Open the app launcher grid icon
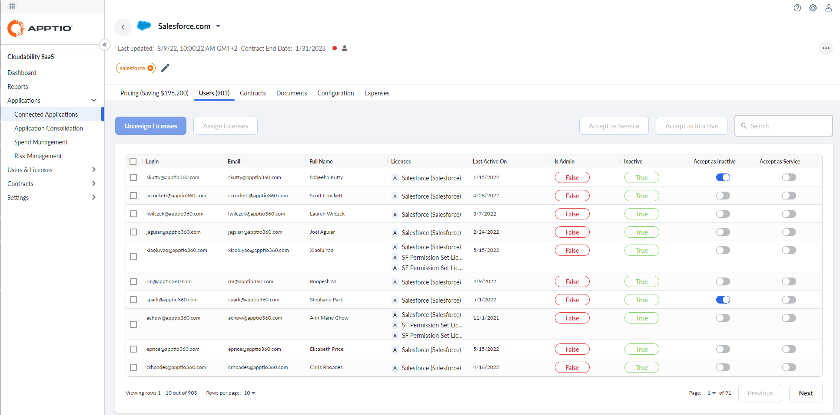The image size is (840, 415). coord(13,6)
